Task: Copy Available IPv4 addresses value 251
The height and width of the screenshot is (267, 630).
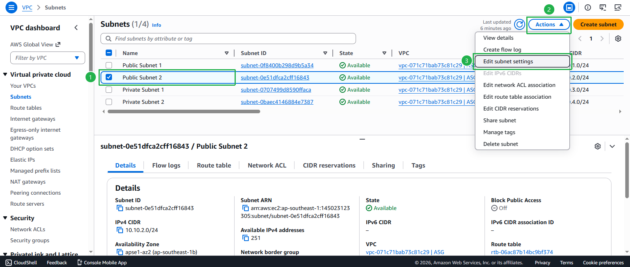Action: click(x=245, y=238)
